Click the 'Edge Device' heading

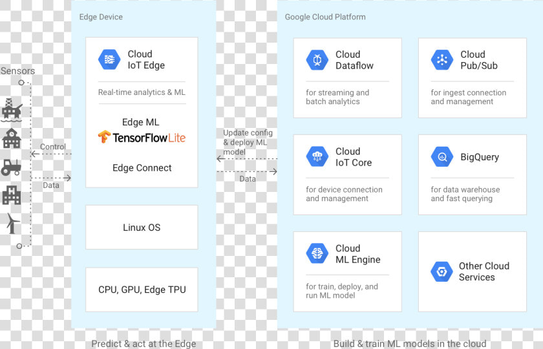[x=101, y=17]
